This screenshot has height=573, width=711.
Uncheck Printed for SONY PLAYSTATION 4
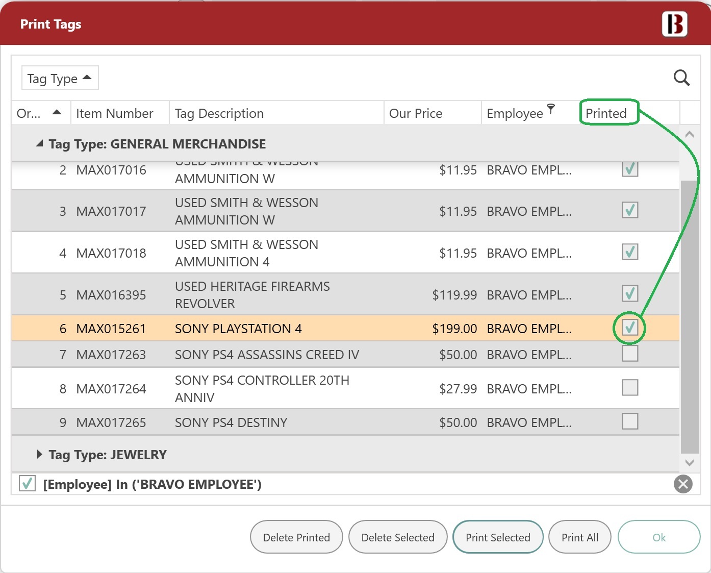(630, 328)
